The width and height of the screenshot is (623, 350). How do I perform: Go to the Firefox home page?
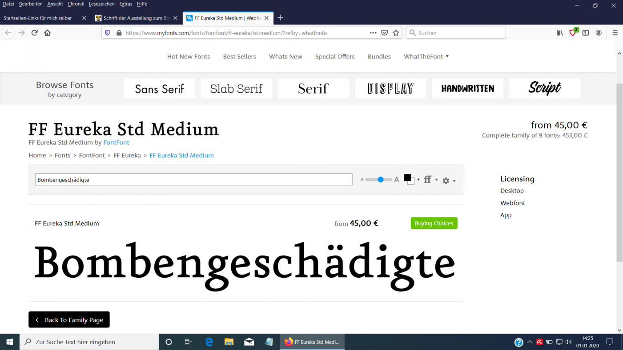click(x=48, y=33)
